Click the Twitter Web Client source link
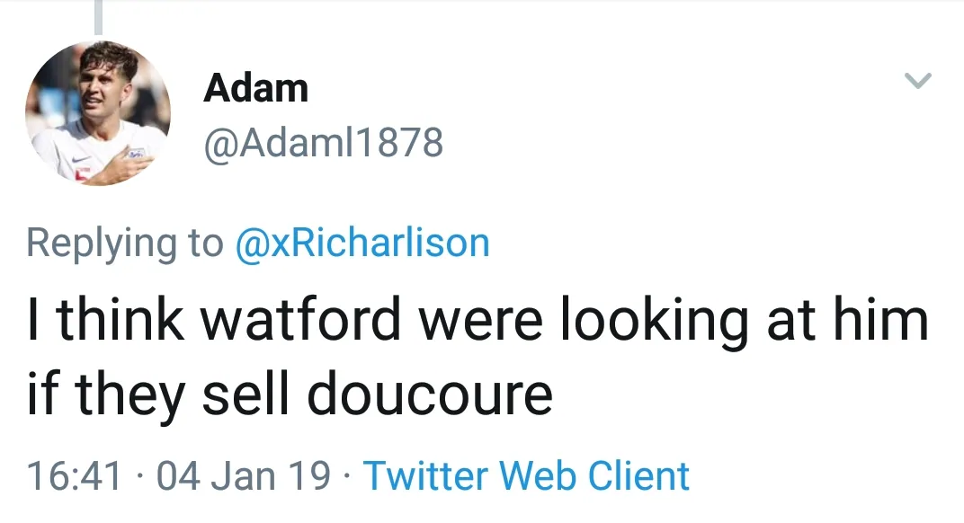964x523 pixels. [526, 475]
